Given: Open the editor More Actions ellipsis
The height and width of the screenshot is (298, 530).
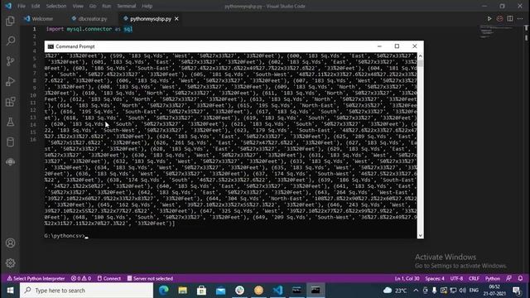Looking at the screenshot, I should [520, 18].
